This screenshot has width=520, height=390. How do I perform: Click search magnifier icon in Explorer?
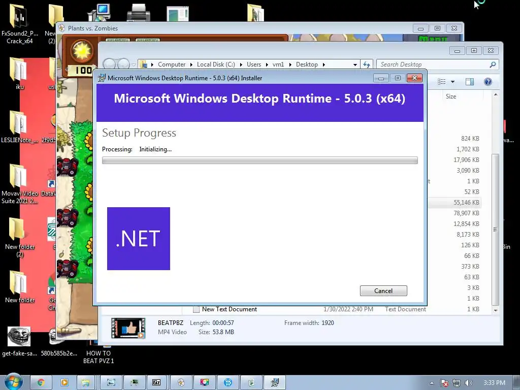click(493, 64)
